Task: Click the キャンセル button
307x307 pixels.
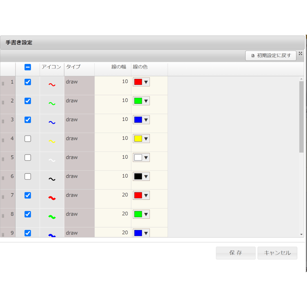Action: [x=277, y=253]
